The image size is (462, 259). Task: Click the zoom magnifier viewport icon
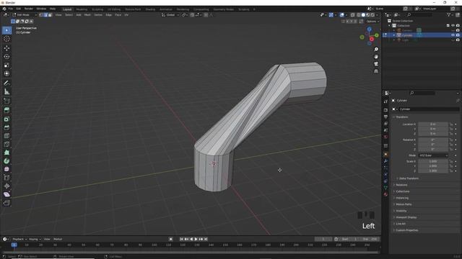376,50
